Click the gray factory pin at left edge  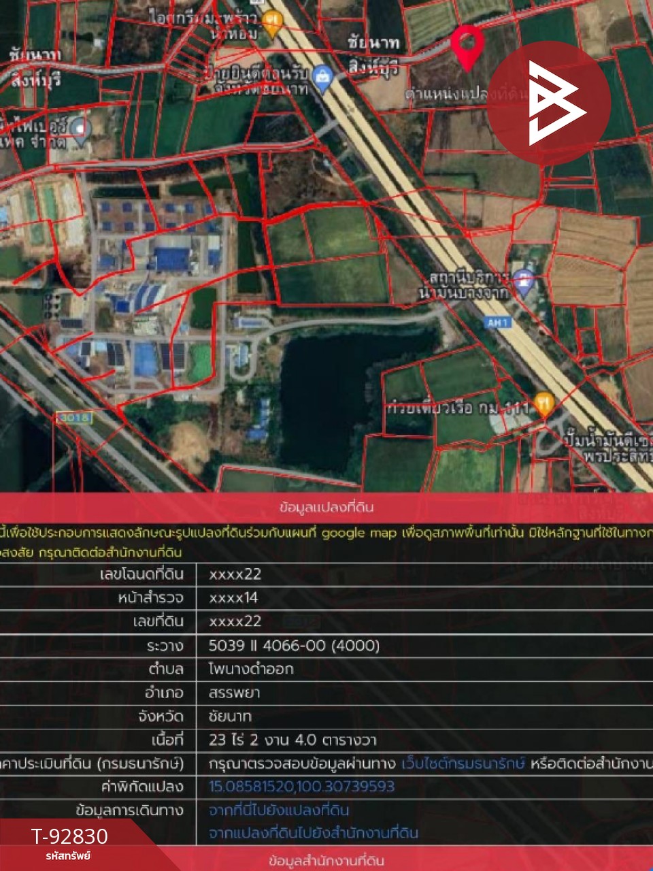80,129
